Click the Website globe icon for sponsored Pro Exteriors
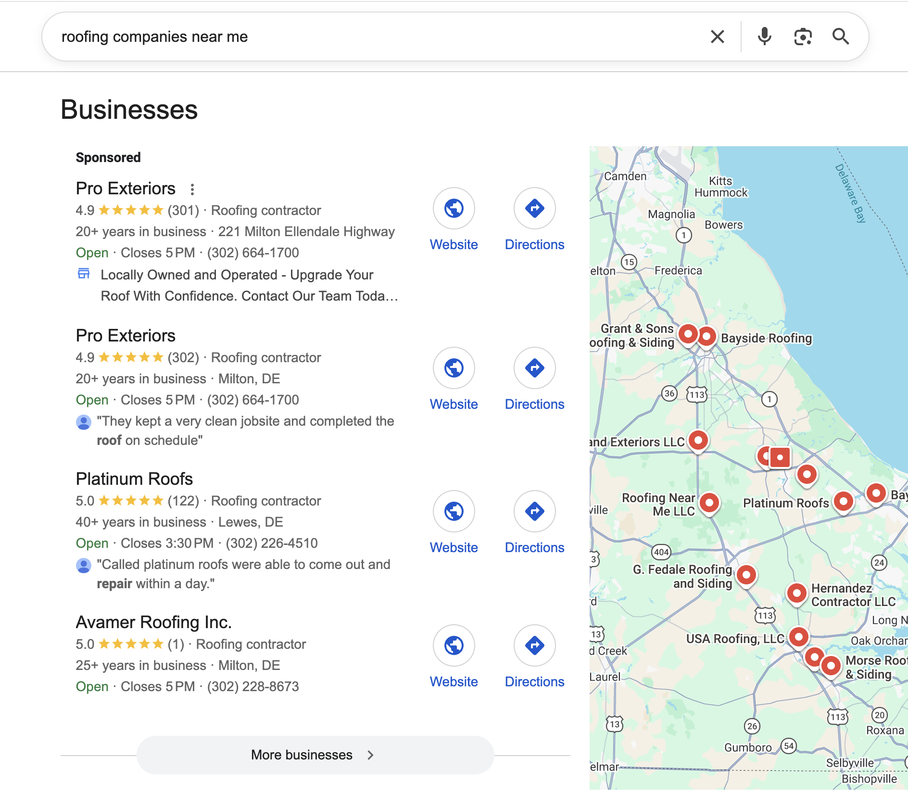 pyautogui.click(x=454, y=208)
